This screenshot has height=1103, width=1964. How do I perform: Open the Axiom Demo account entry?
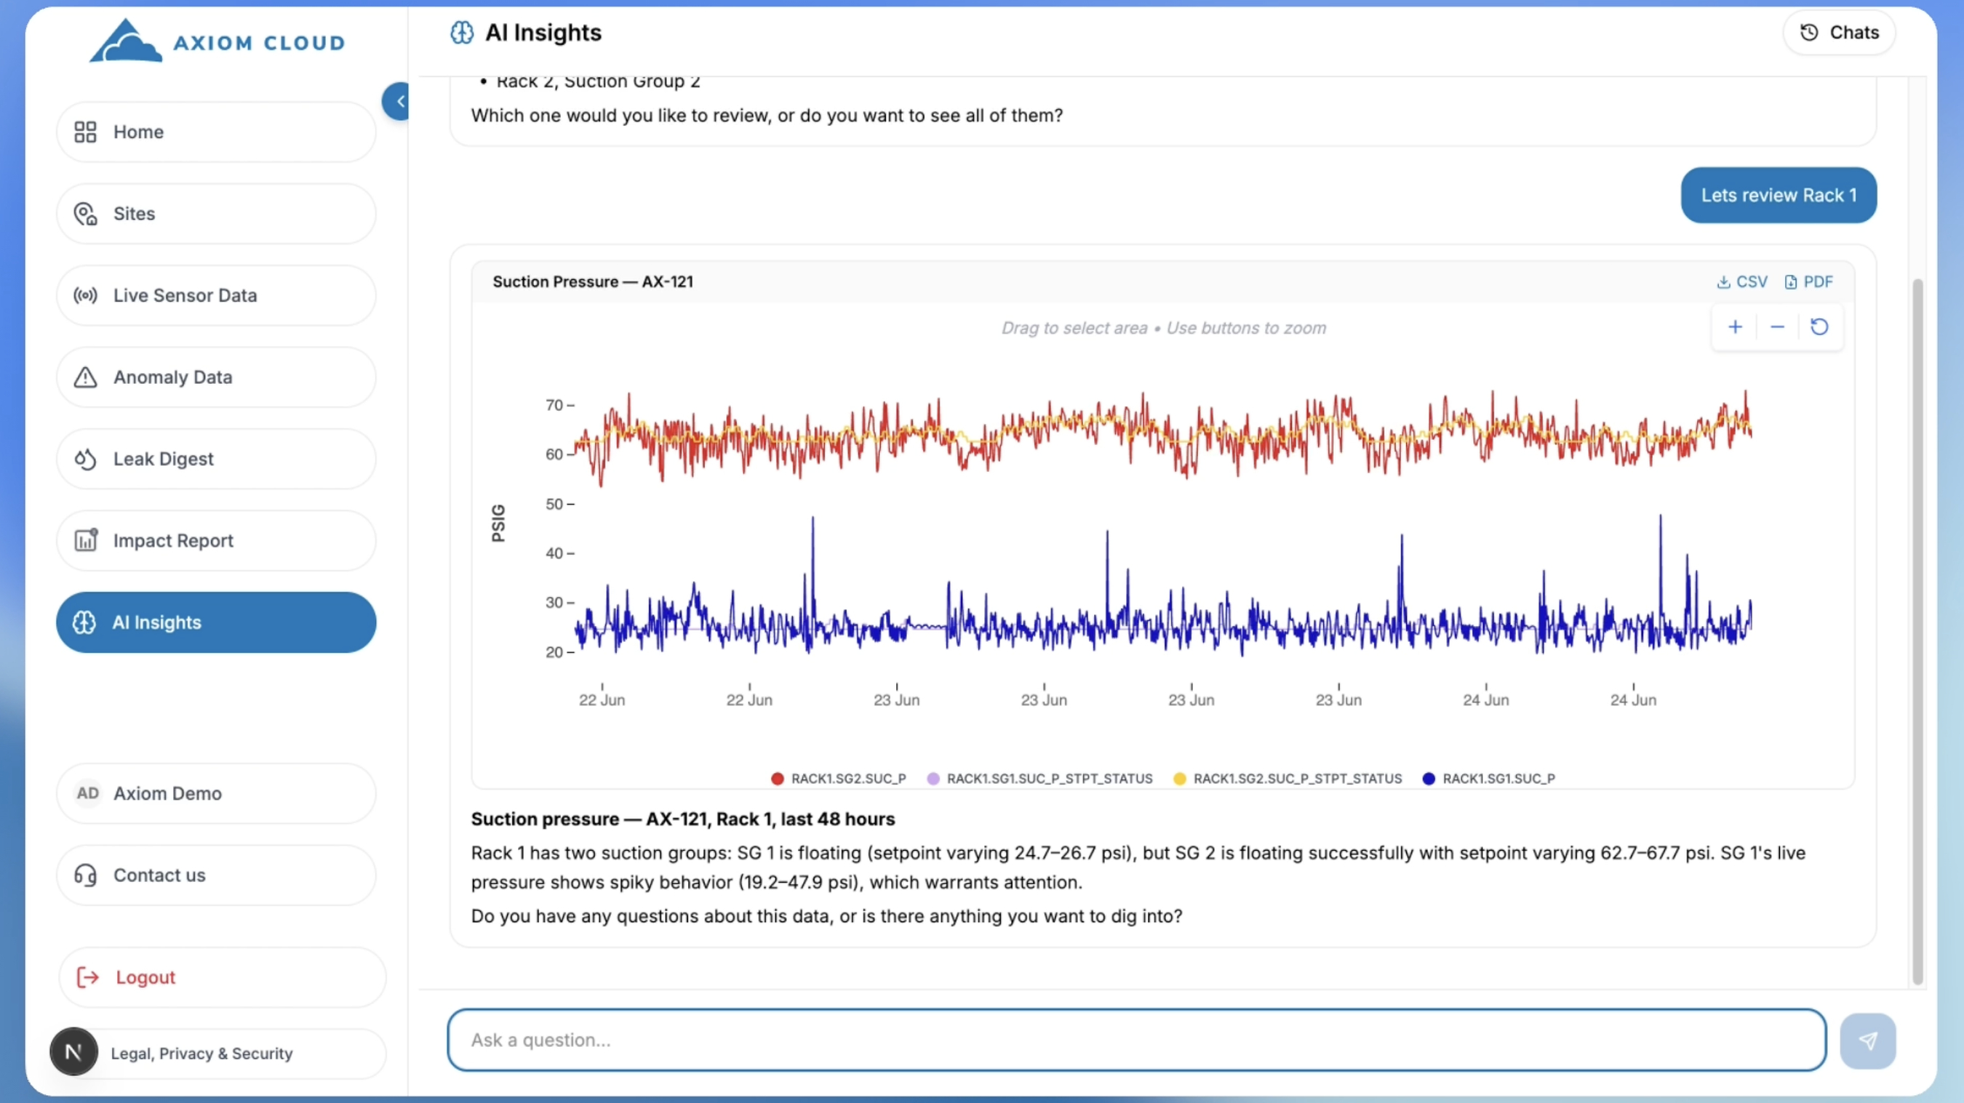(217, 793)
